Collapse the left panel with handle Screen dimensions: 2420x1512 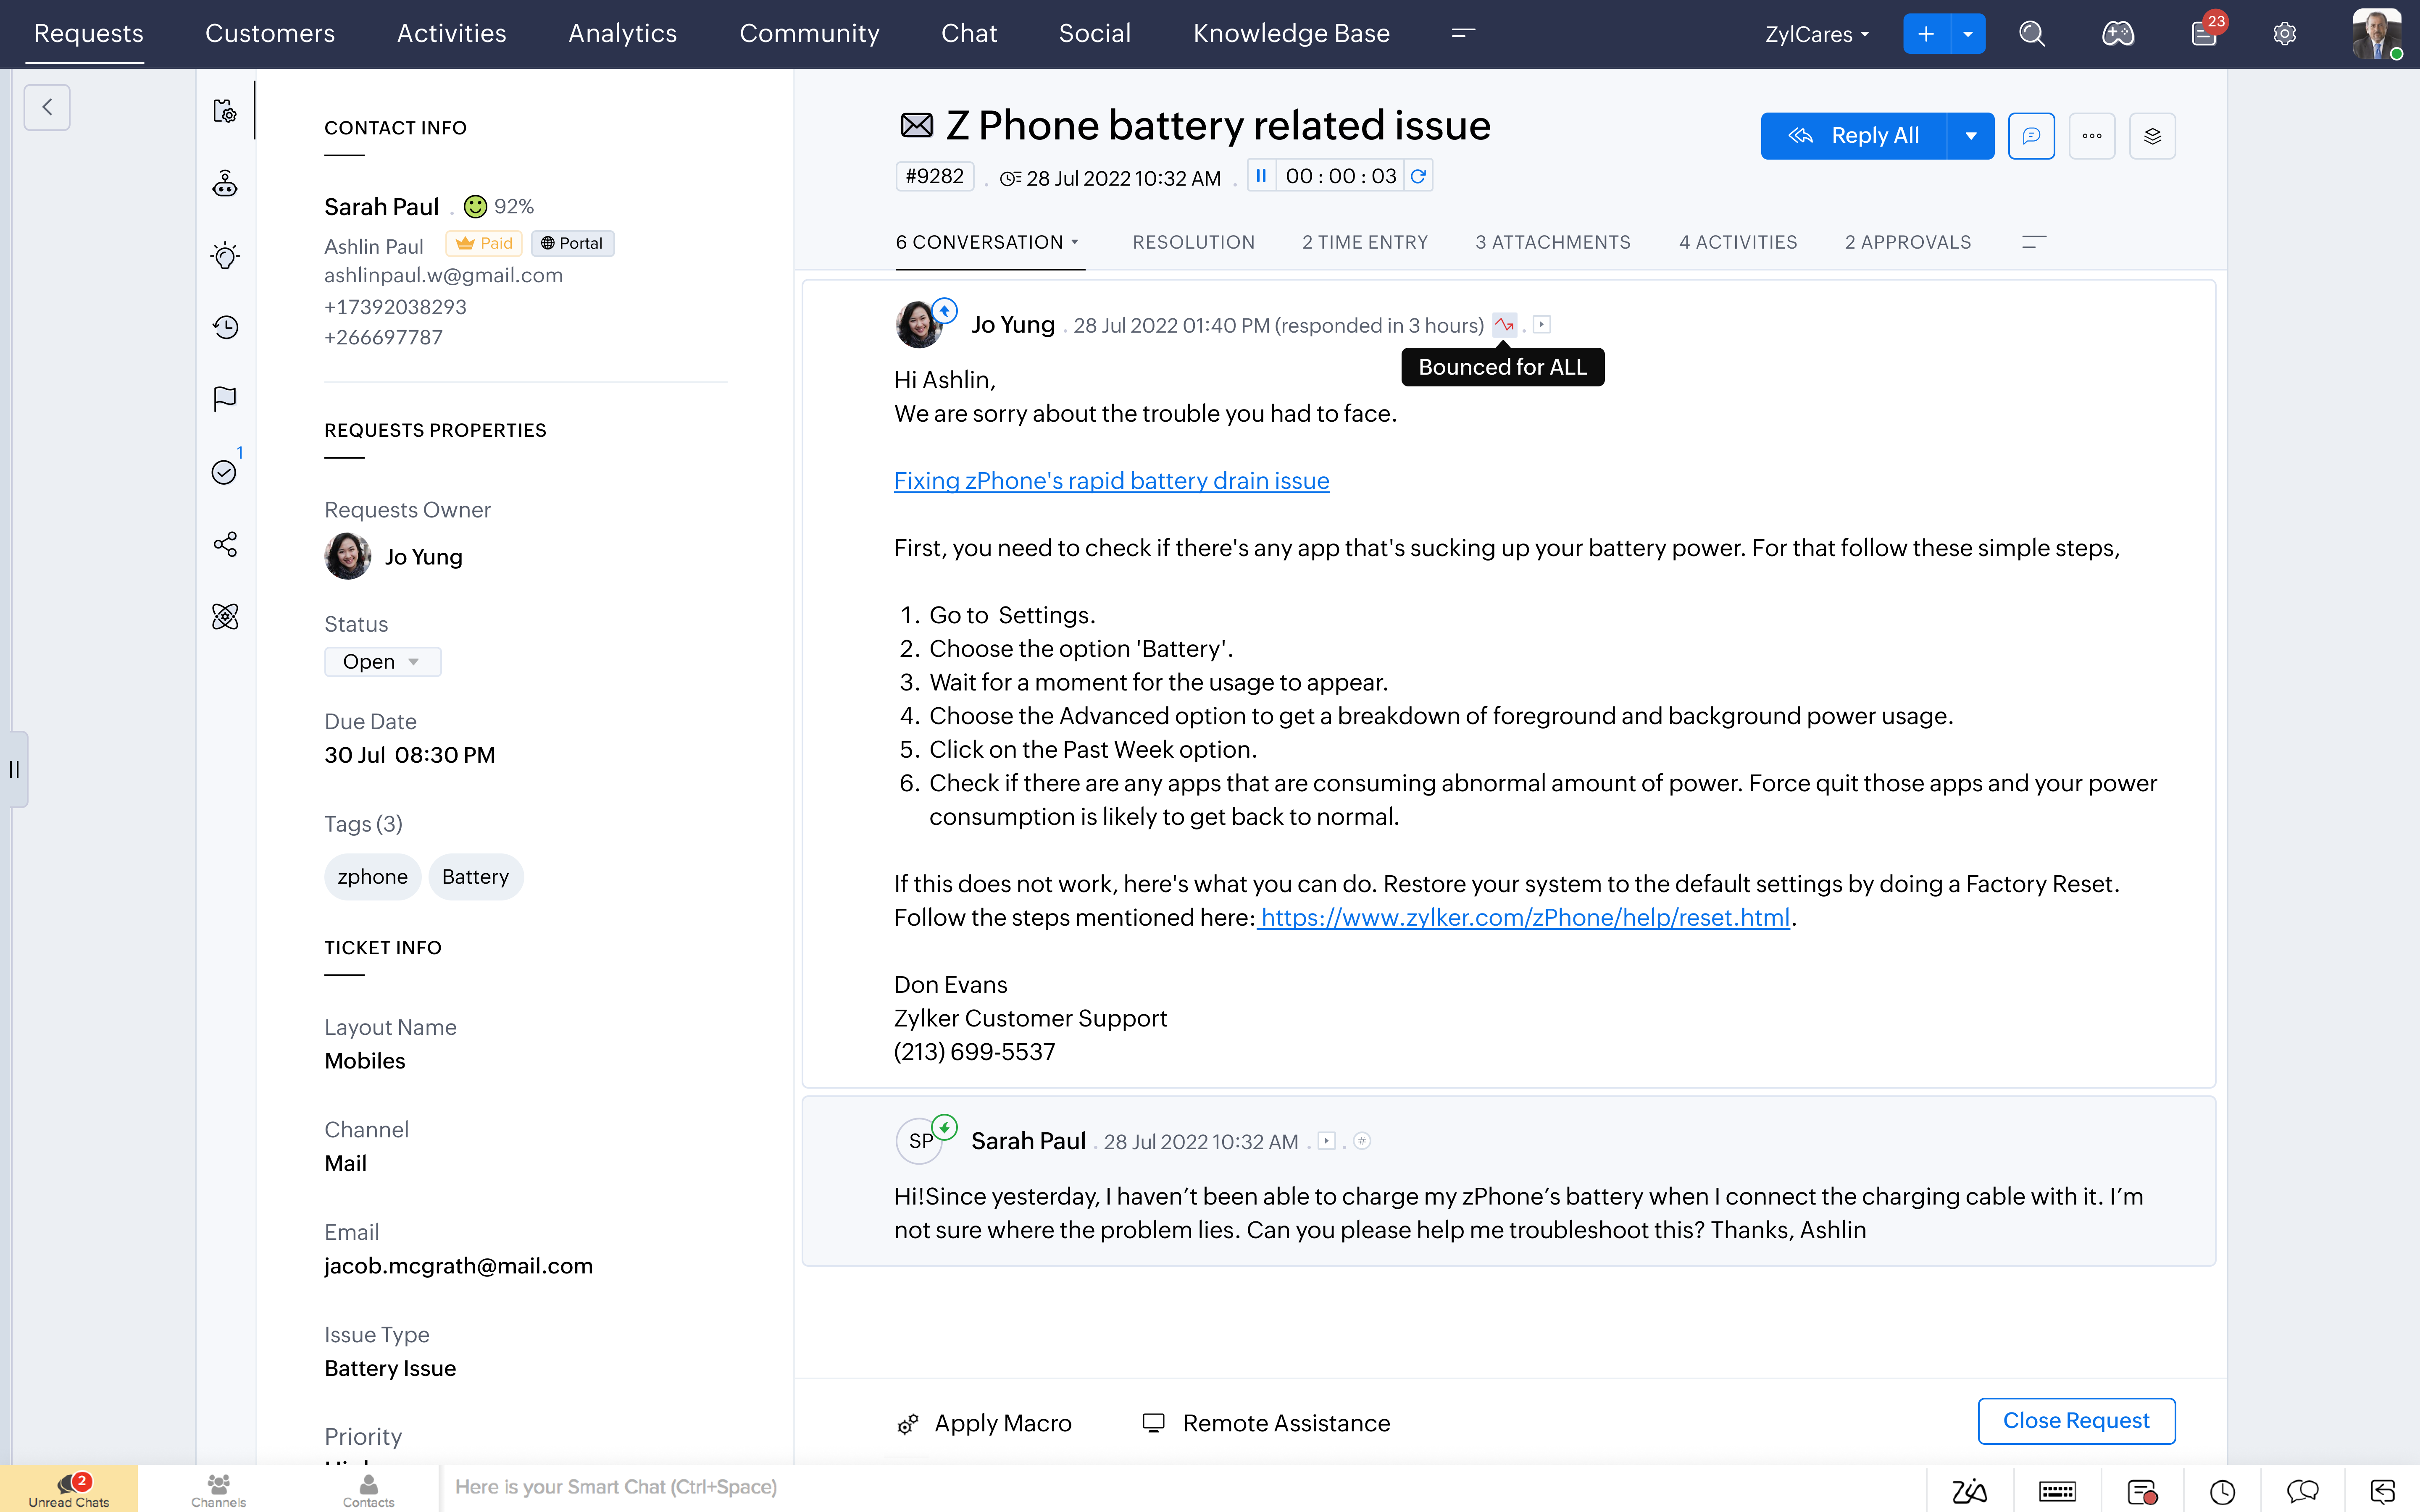click(x=14, y=769)
